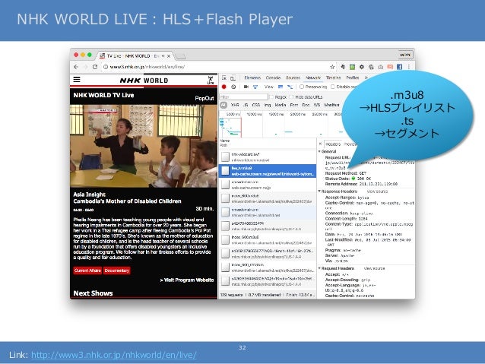Reload the NHK World page
The height and width of the screenshot is (364, 485).
[x=95, y=67]
